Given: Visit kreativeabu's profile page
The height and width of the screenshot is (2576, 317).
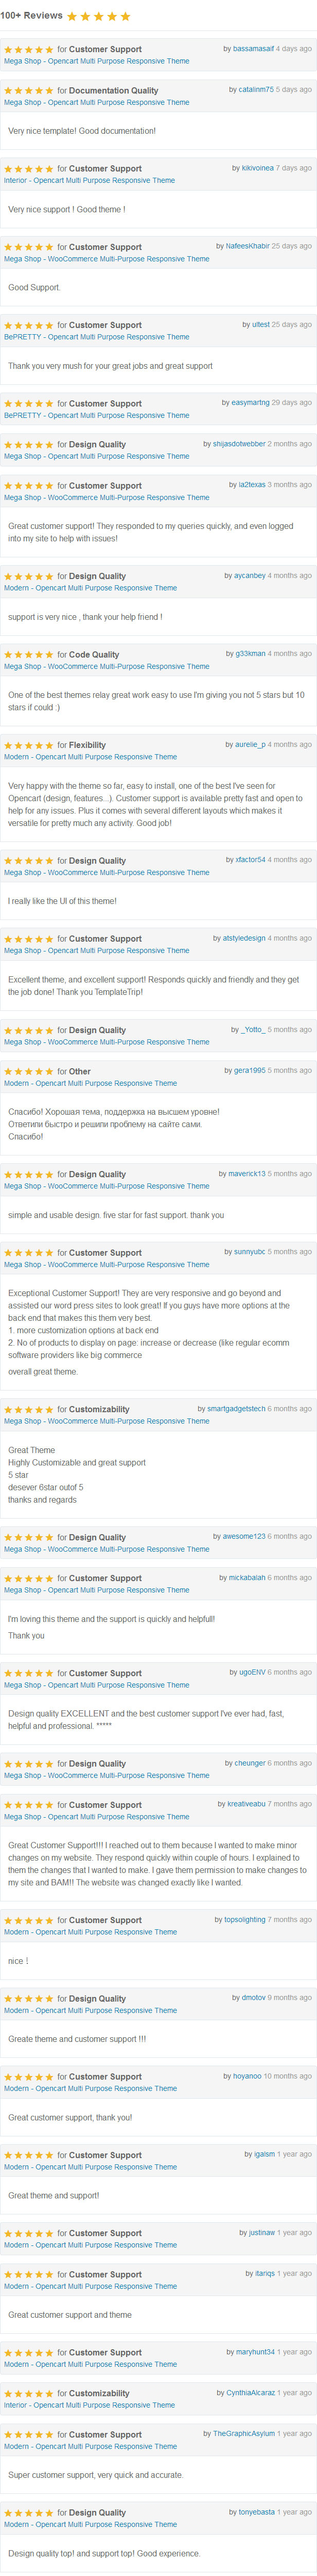Looking at the screenshot, I should pos(246,1804).
